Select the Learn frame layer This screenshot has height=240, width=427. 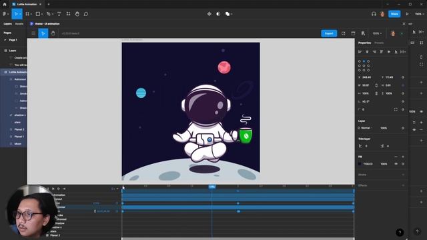(13, 51)
